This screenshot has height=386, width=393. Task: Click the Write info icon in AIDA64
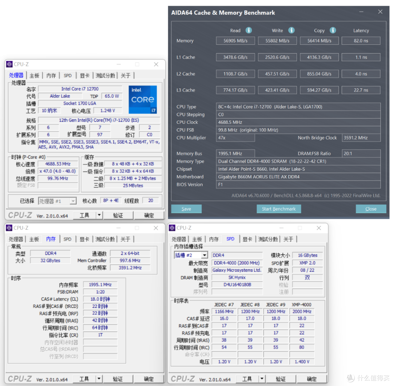(291, 30)
